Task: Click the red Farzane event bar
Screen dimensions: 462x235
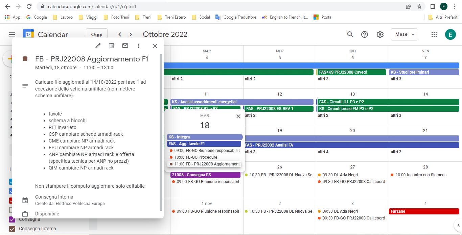Action: pos(424,211)
